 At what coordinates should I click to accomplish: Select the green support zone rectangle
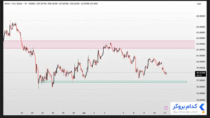click(114, 82)
